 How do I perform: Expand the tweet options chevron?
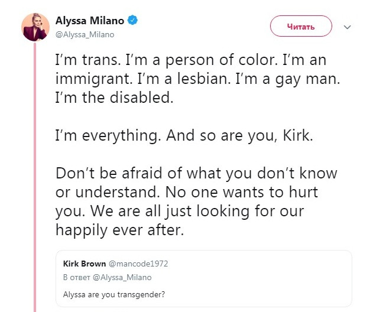(x=348, y=27)
